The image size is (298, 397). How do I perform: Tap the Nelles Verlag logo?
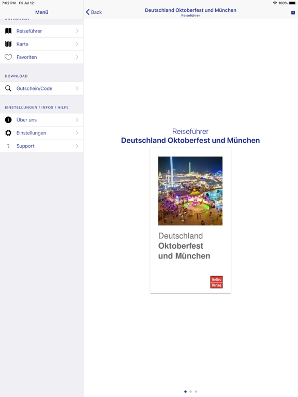coord(216,282)
